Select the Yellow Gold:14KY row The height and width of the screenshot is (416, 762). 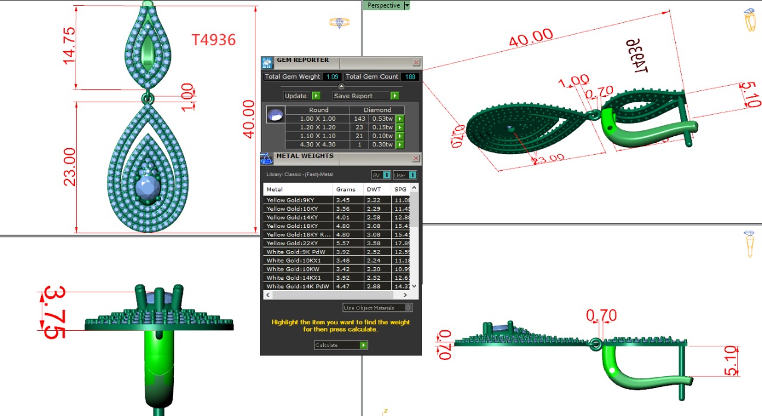coord(337,217)
